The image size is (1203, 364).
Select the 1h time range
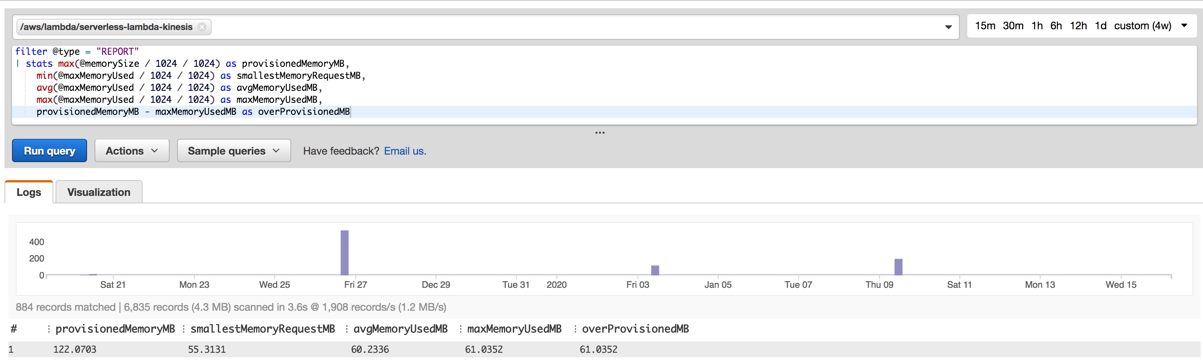(1037, 26)
